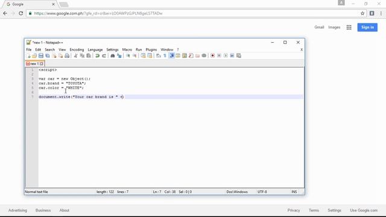Print the document using toolbar icon
Image resolution: width=386 pixels, height=217 pixels.
67,56
